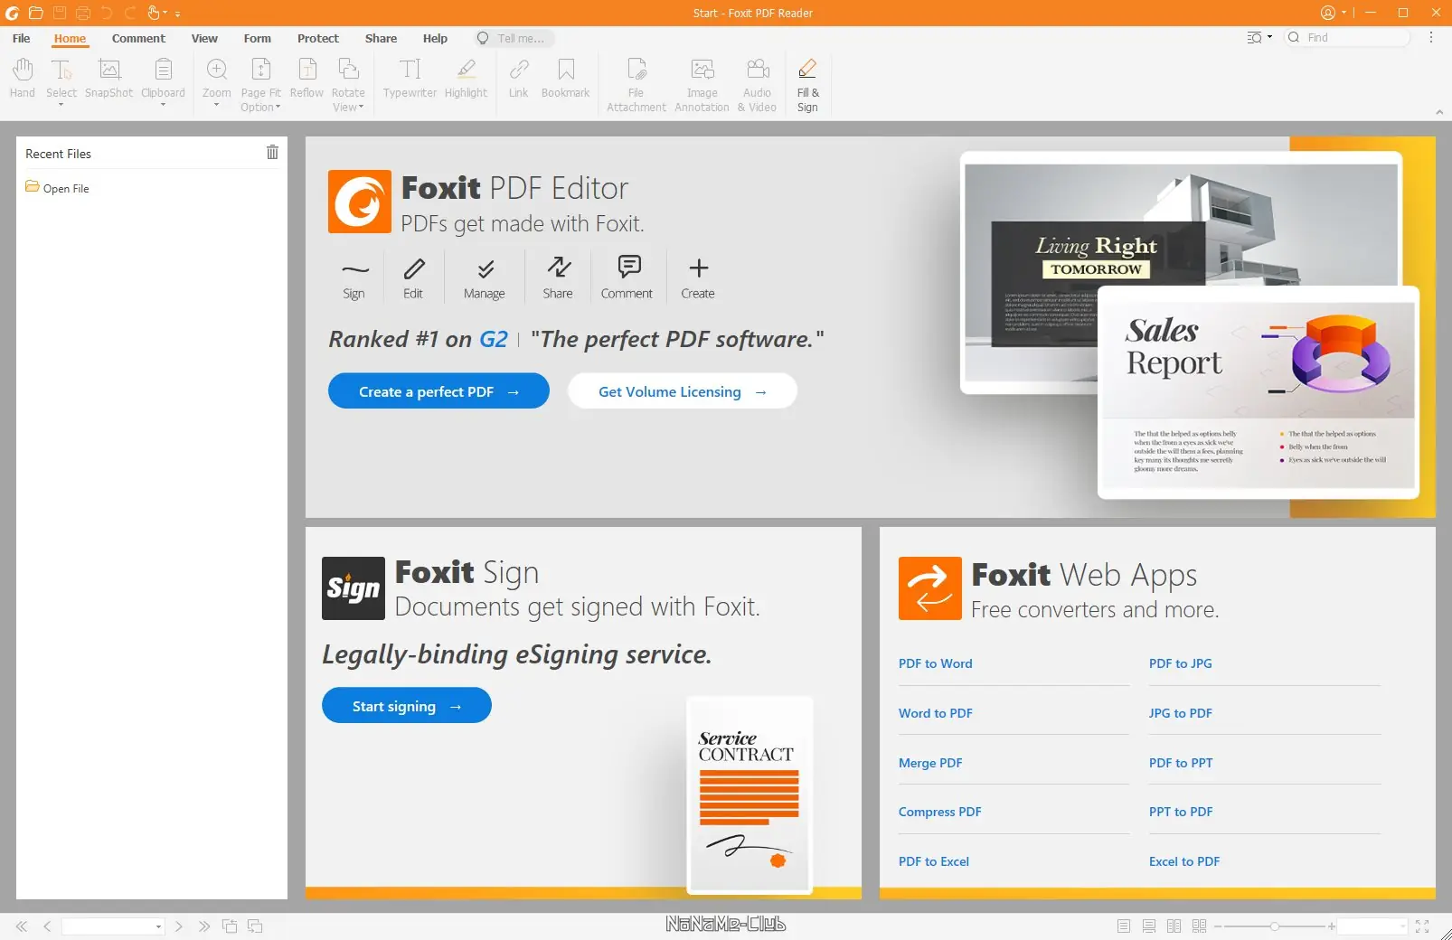This screenshot has width=1452, height=940.
Task: Click the Redo arrow in the title bar
Action: (130, 13)
